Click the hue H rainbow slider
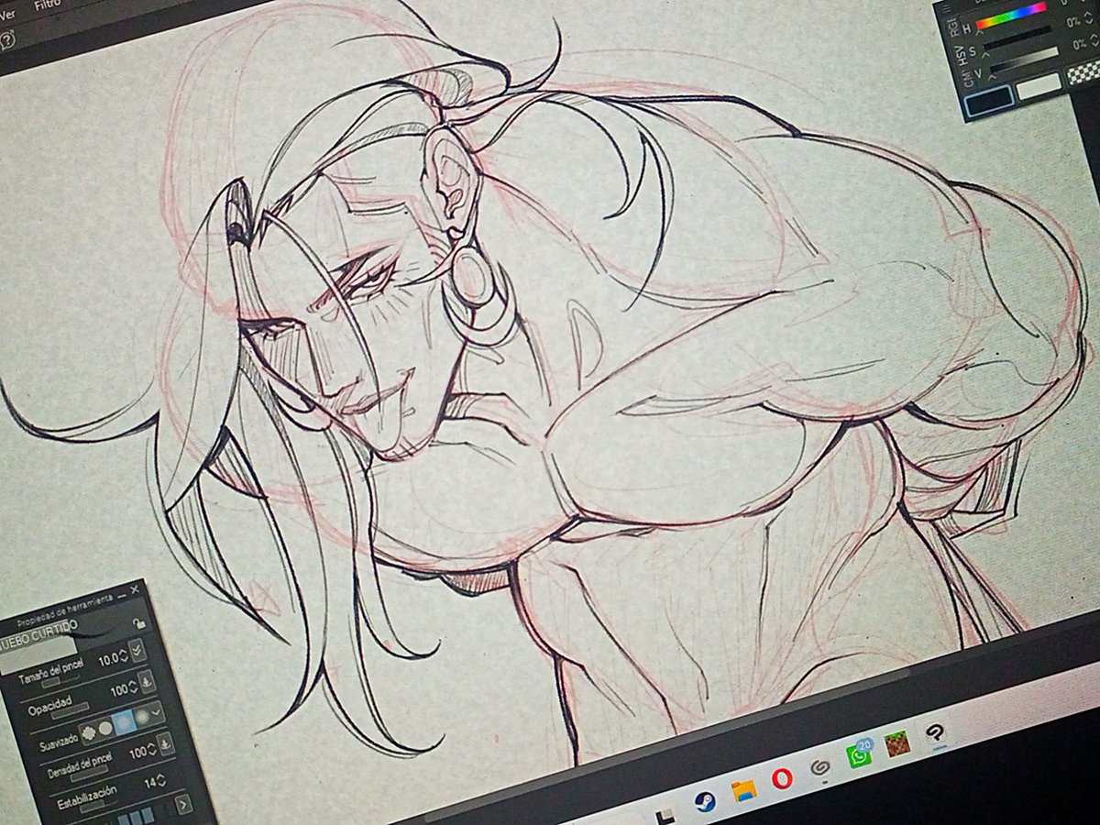 tap(1011, 16)
